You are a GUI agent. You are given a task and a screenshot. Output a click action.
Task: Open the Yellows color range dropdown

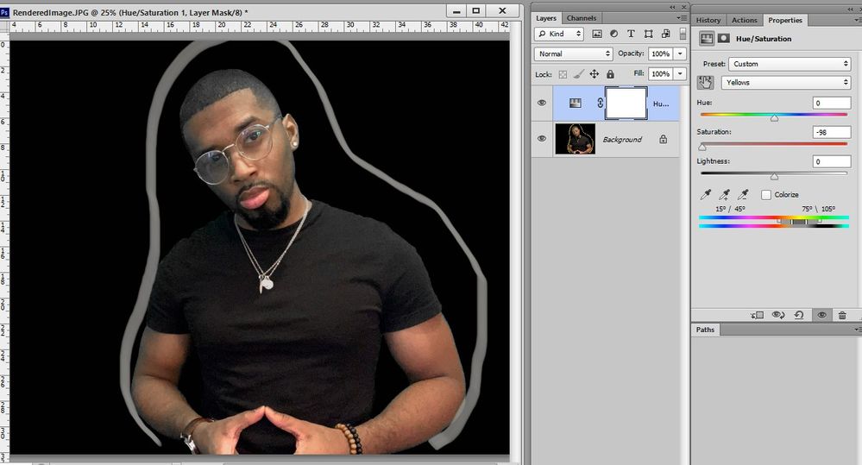pyautogui.click(x=785, y=83)
